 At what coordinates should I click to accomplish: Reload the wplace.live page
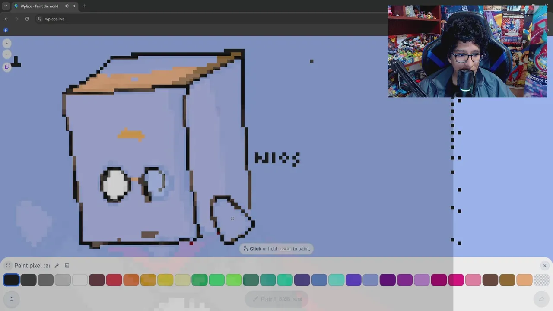click(x=27, y=19)
